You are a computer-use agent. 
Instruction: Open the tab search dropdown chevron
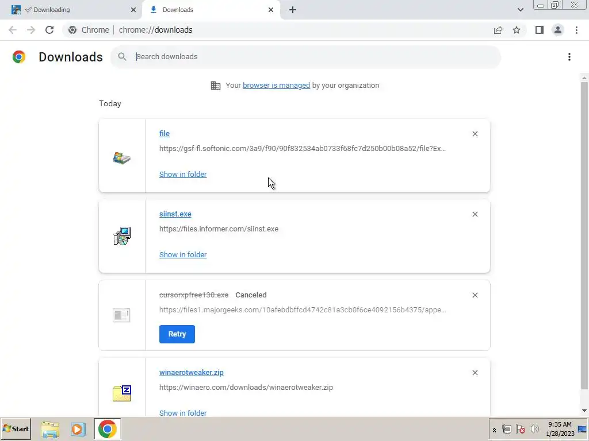[520, 10]
